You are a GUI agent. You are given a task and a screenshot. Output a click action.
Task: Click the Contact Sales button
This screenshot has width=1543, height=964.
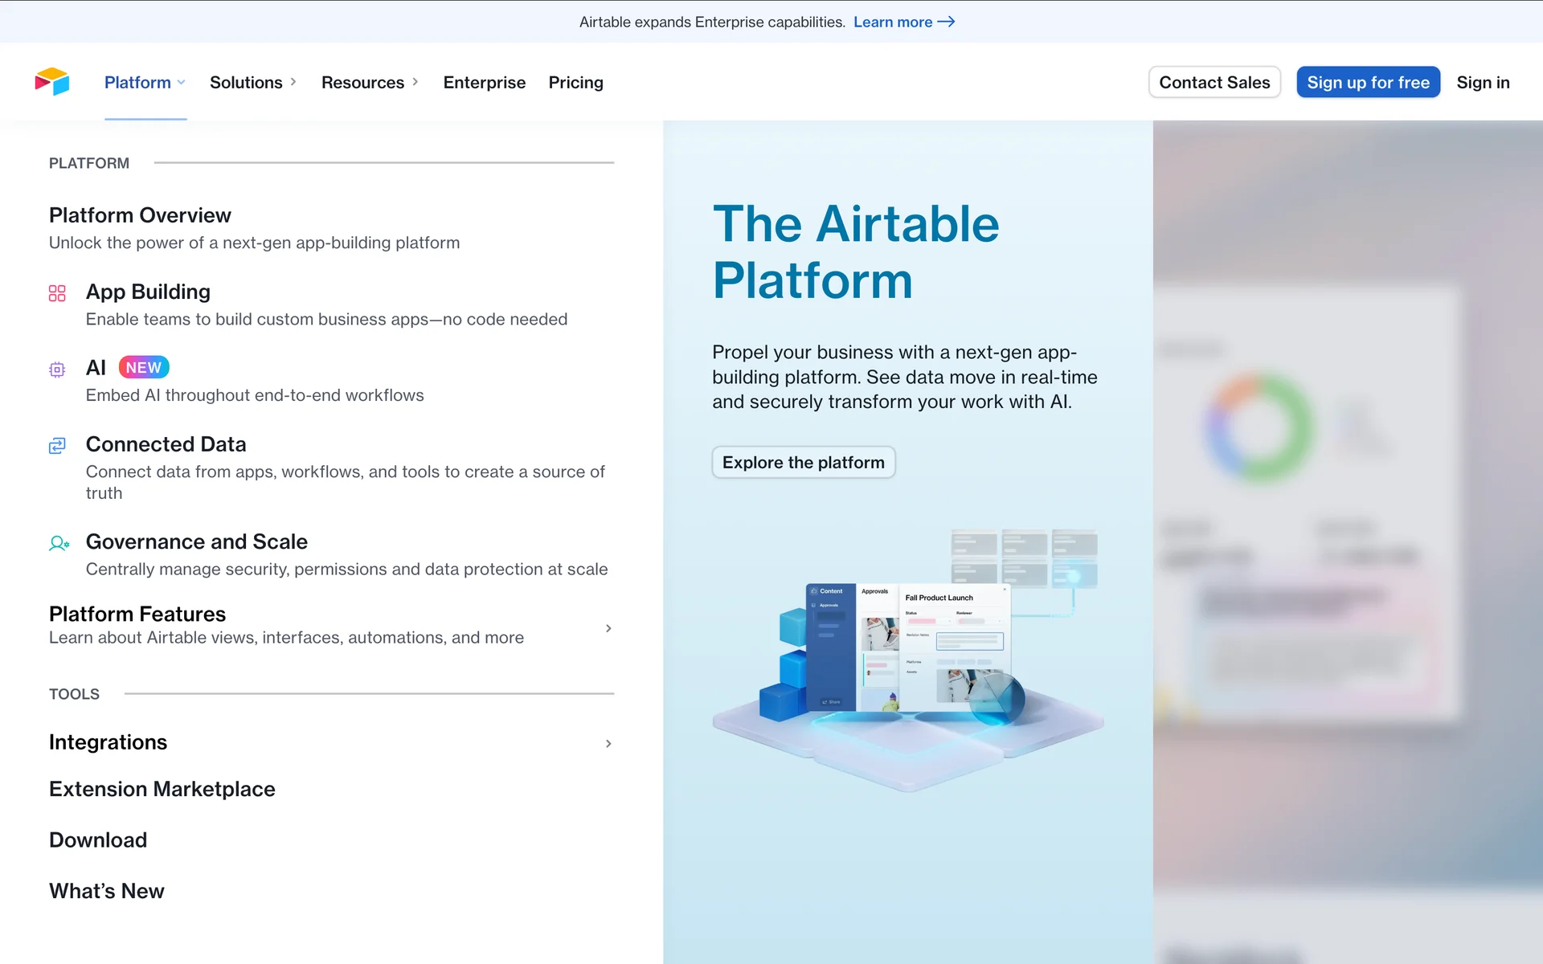coord(1214,83)
